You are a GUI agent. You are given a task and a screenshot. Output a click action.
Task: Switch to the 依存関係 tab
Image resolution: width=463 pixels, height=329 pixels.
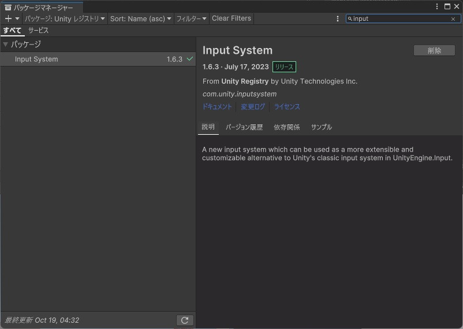point(287,127)
